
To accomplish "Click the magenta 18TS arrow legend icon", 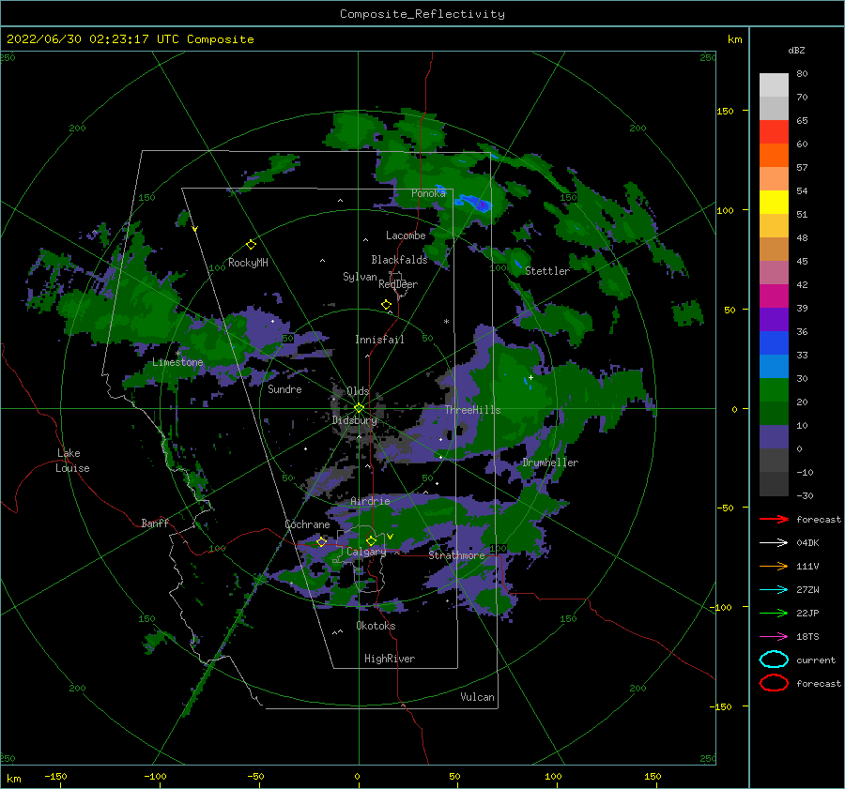I will 774,637.
